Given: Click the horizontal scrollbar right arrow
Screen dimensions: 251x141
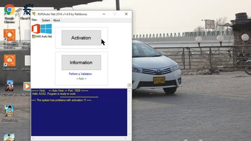Looking at the screenshot, I should 125,138.
